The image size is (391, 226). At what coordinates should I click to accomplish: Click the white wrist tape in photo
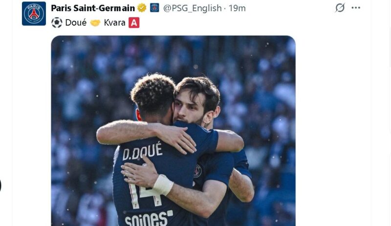pyautogui.click(x=163, y=185)
